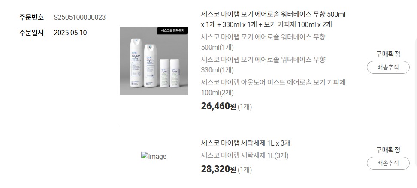Screen dimensions: 417x188
Task: Select the 아웃도어 미스트 모기 기피제 100ml(2개) line
Action: 273,87
